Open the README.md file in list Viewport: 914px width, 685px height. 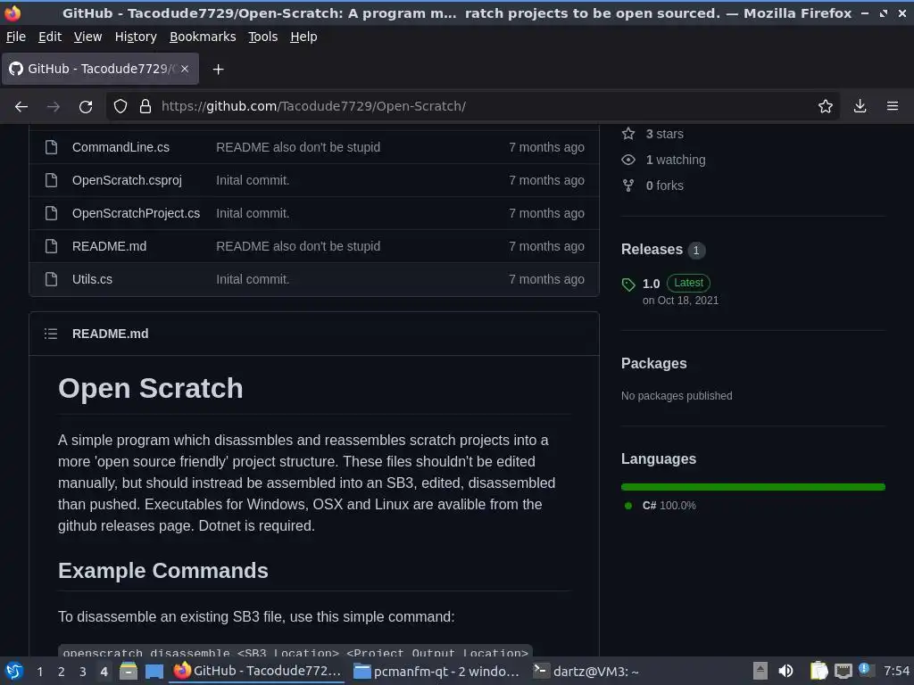tap(109, 246)
